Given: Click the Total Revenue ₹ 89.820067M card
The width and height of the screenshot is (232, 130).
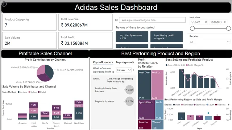Looking at the screenshot, I should (x=86, y=22).
